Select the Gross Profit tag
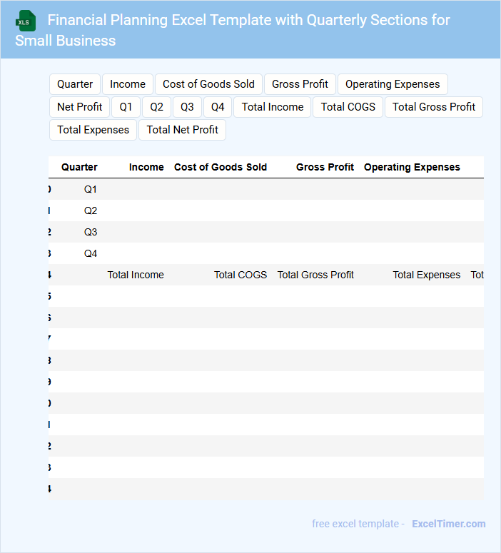501x553 pixels. (300, 84)
